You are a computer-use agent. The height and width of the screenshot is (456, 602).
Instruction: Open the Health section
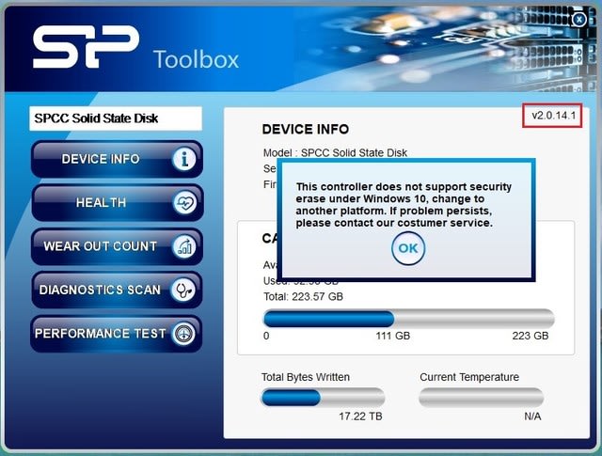click(x=117, y=203)
